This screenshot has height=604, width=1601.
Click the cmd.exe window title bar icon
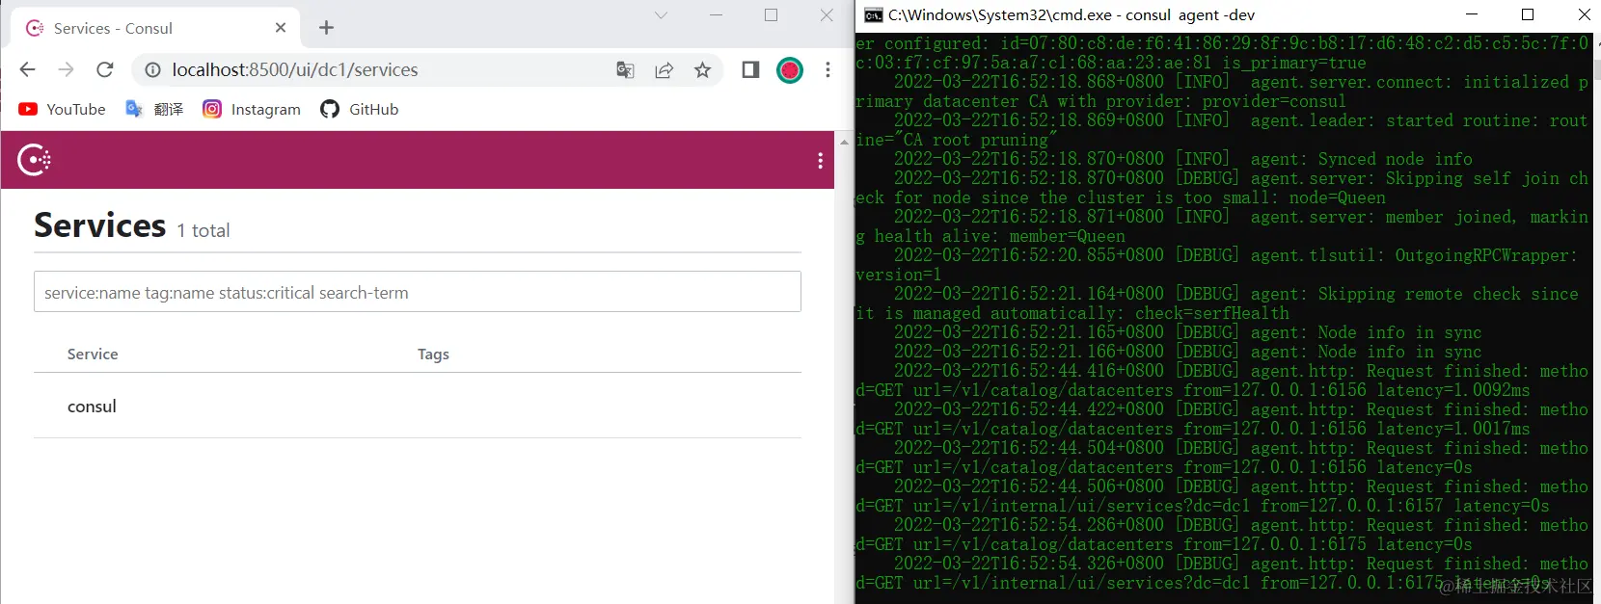pyautogui.click(x=874, y=14)
